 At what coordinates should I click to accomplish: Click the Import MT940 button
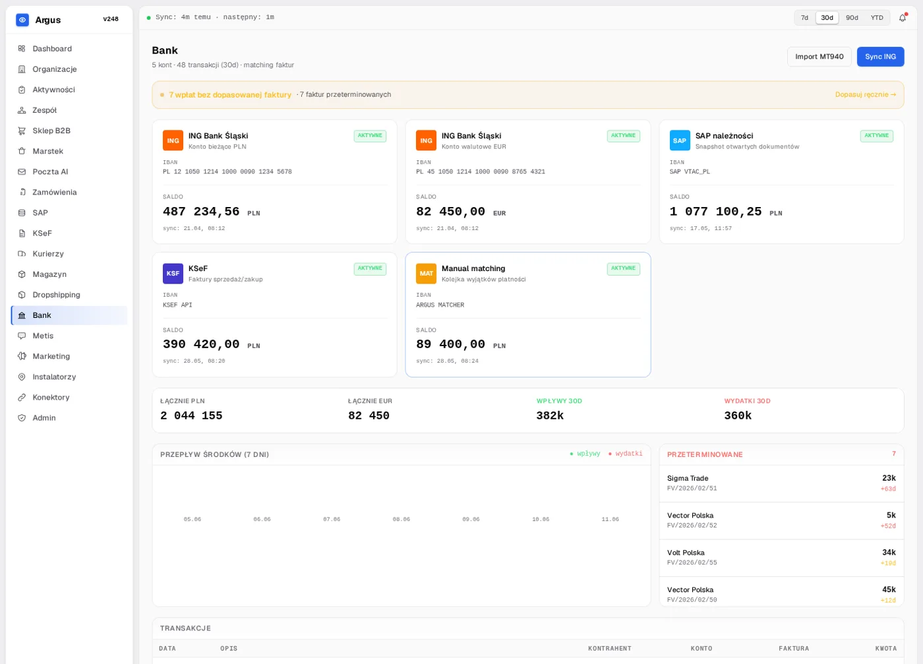[x=819, y=57]
